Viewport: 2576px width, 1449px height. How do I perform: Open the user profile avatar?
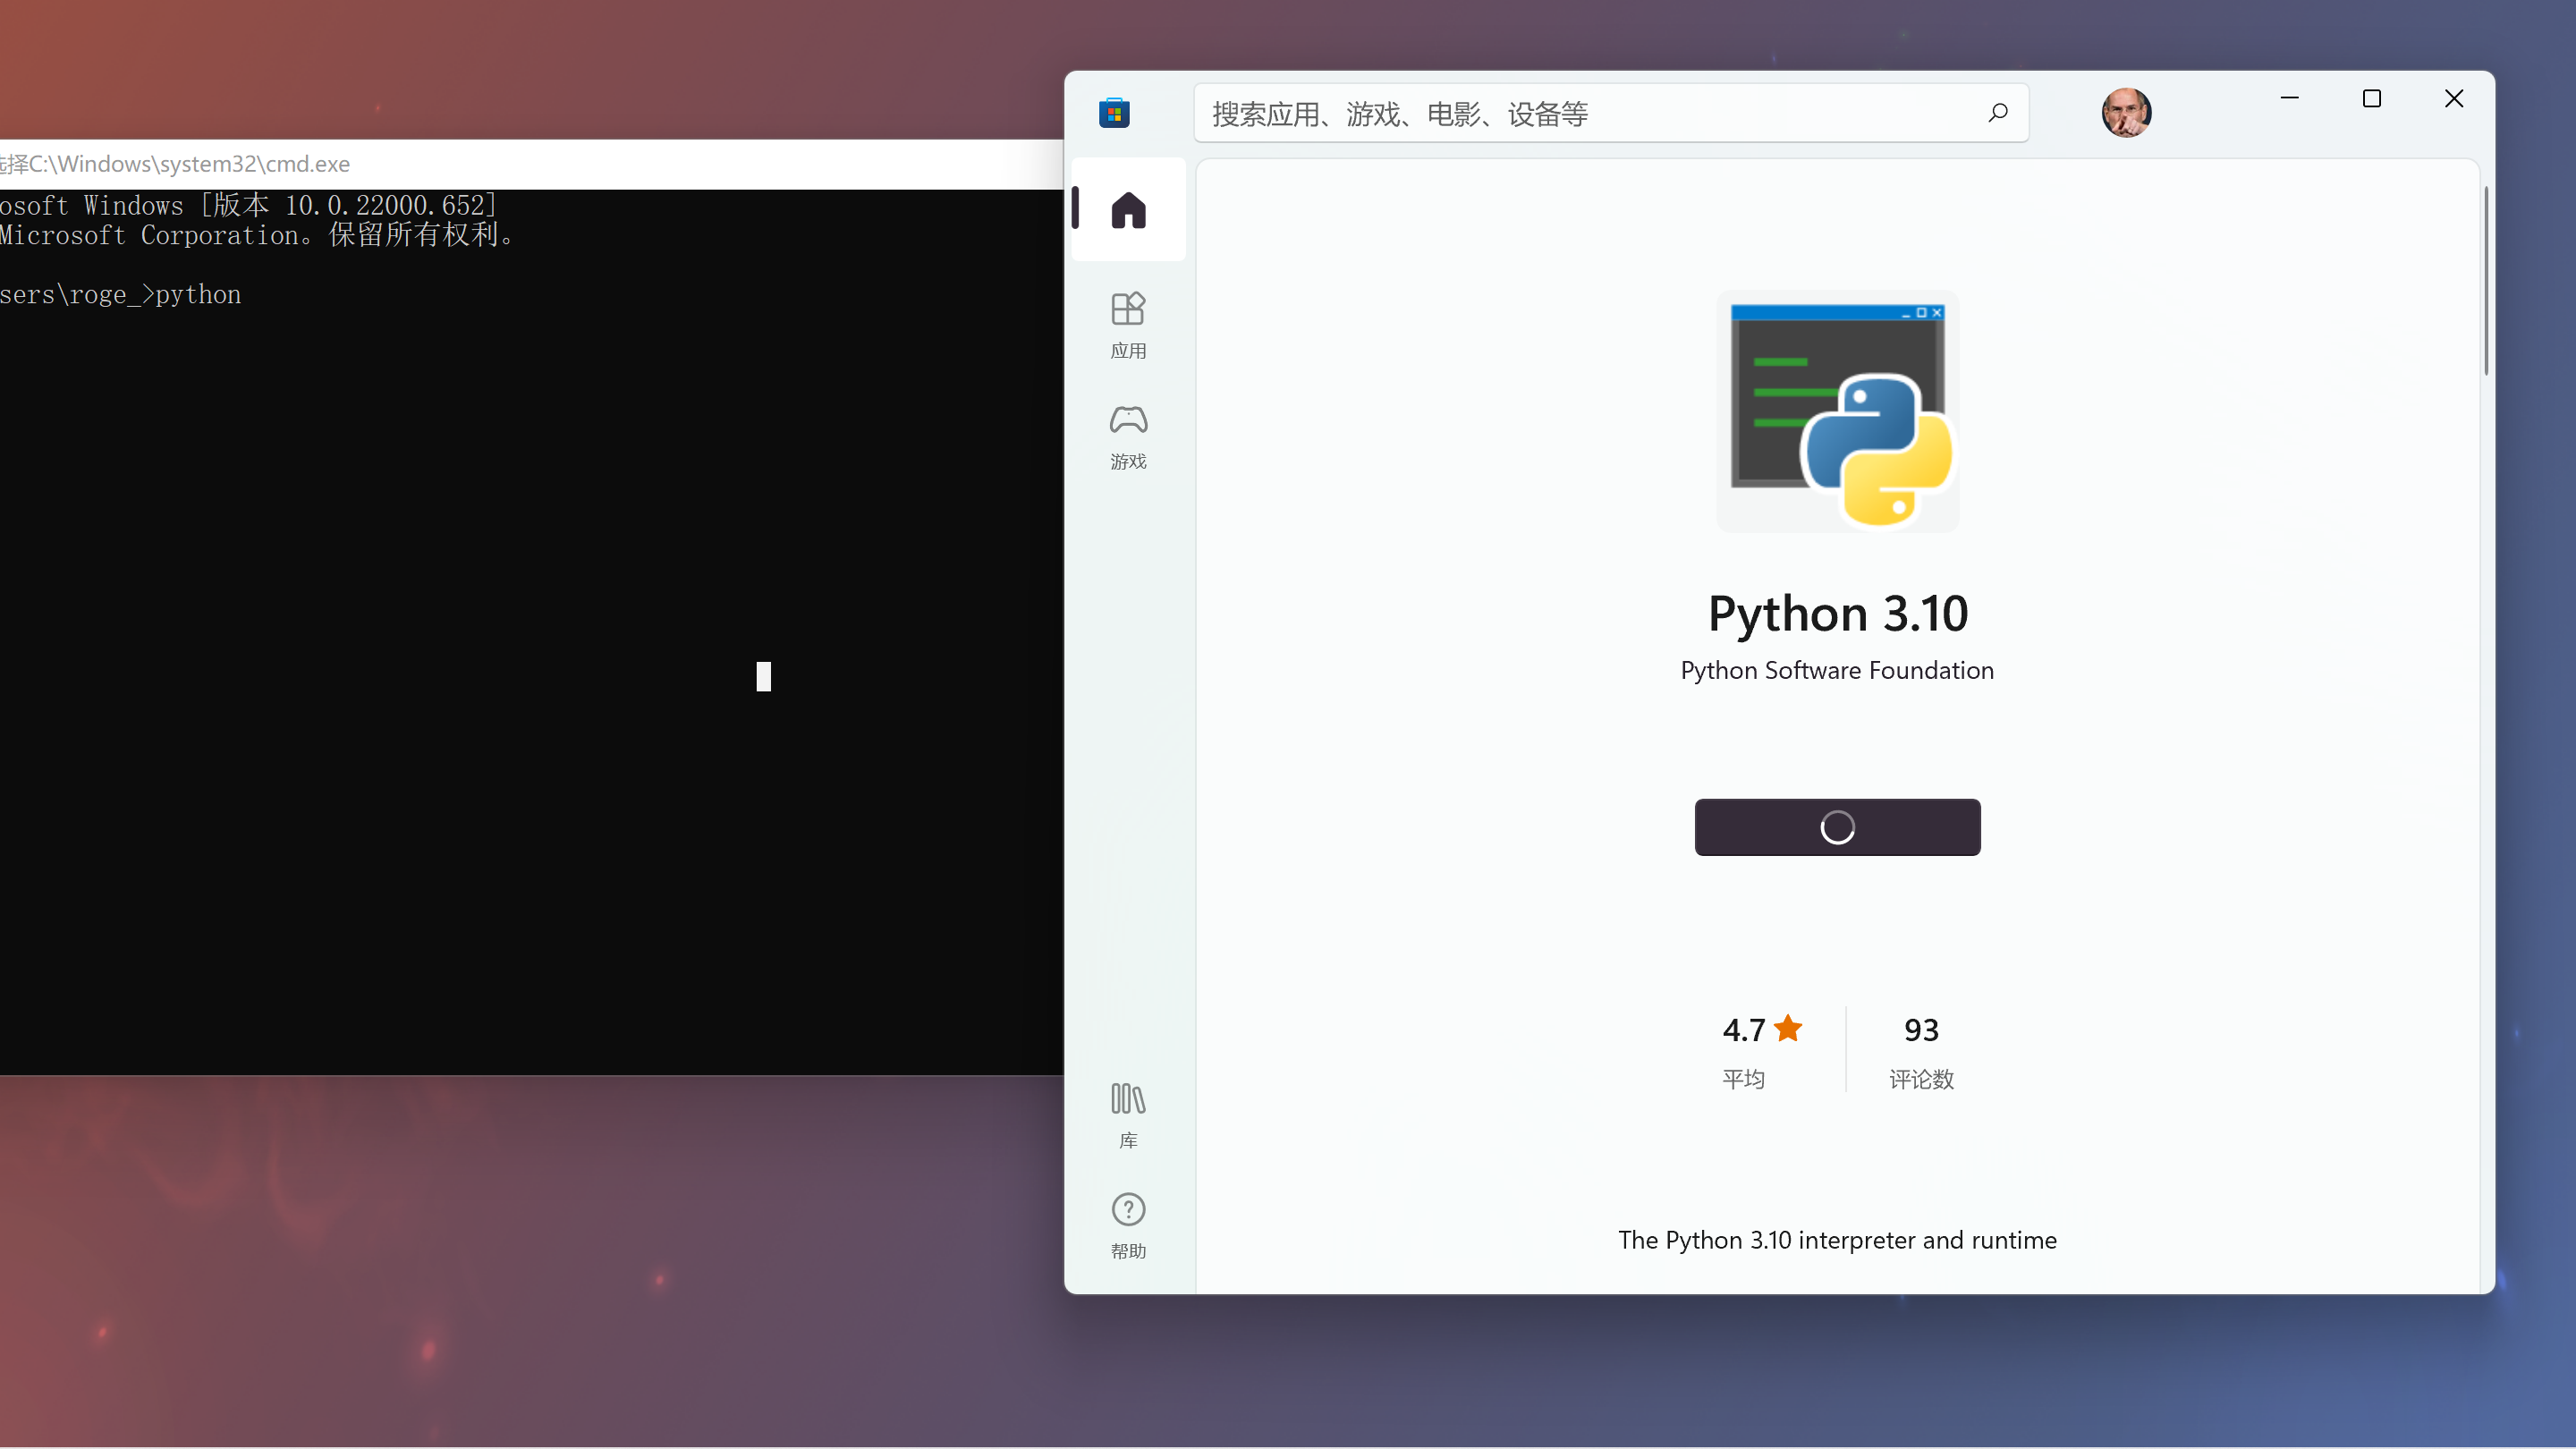coord(2126,112)
